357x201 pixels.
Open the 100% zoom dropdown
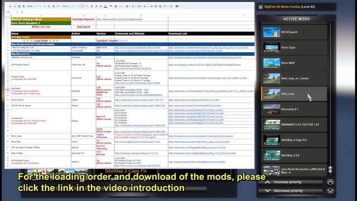point(31,6)
